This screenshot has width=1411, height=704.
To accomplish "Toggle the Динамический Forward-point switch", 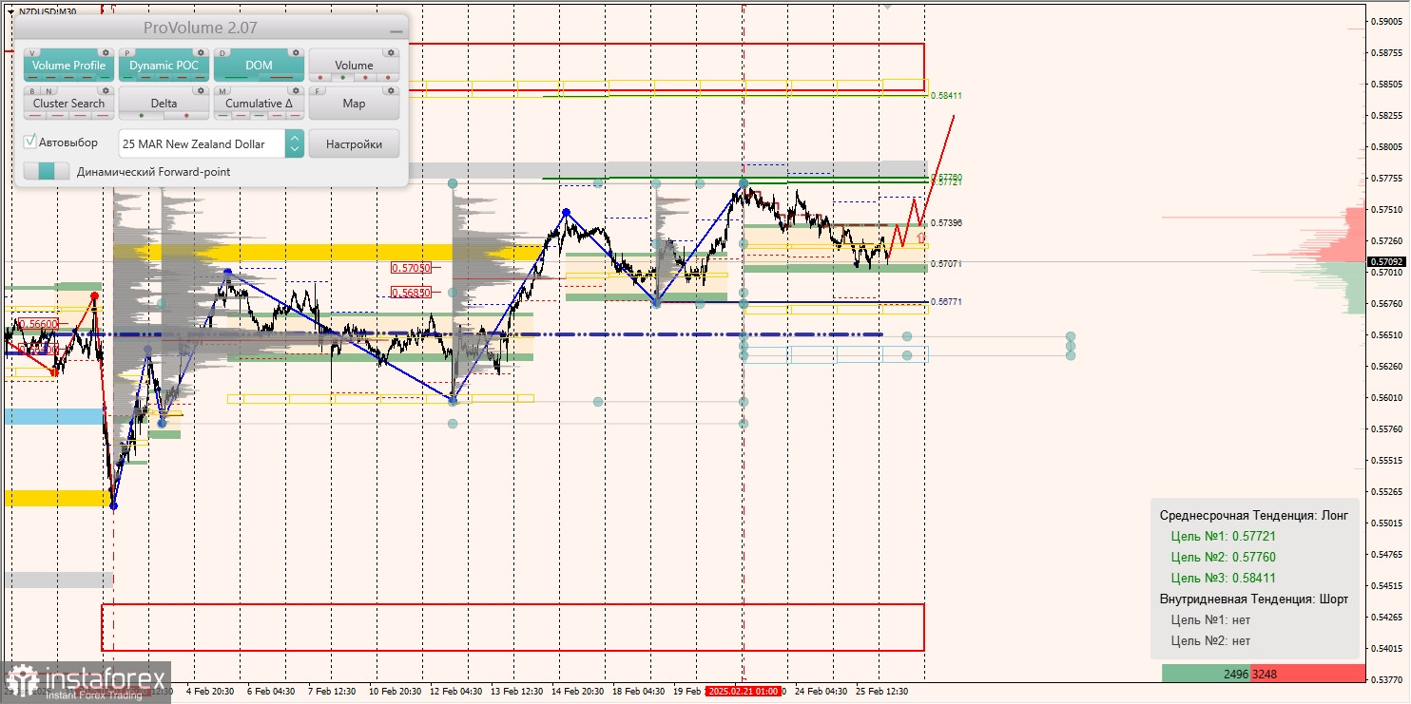I will click(x=47, y=172).
